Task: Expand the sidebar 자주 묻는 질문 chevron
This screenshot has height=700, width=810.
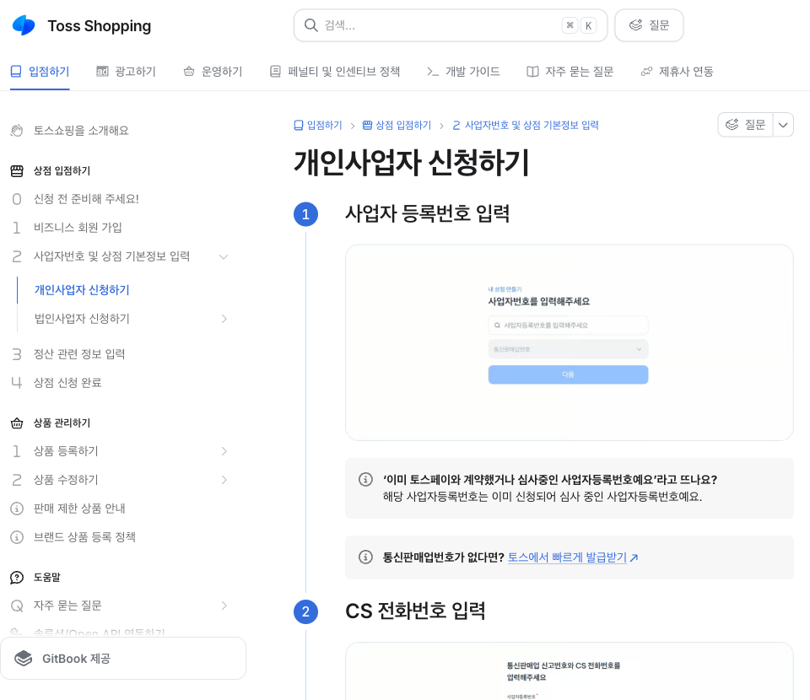Action: 224,606
